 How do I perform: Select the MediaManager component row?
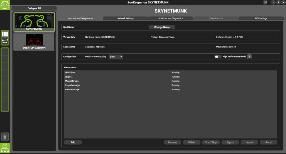[x=171, y=81]
